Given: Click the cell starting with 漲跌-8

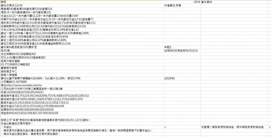Looking at the screenshot, I should point(82,12).
